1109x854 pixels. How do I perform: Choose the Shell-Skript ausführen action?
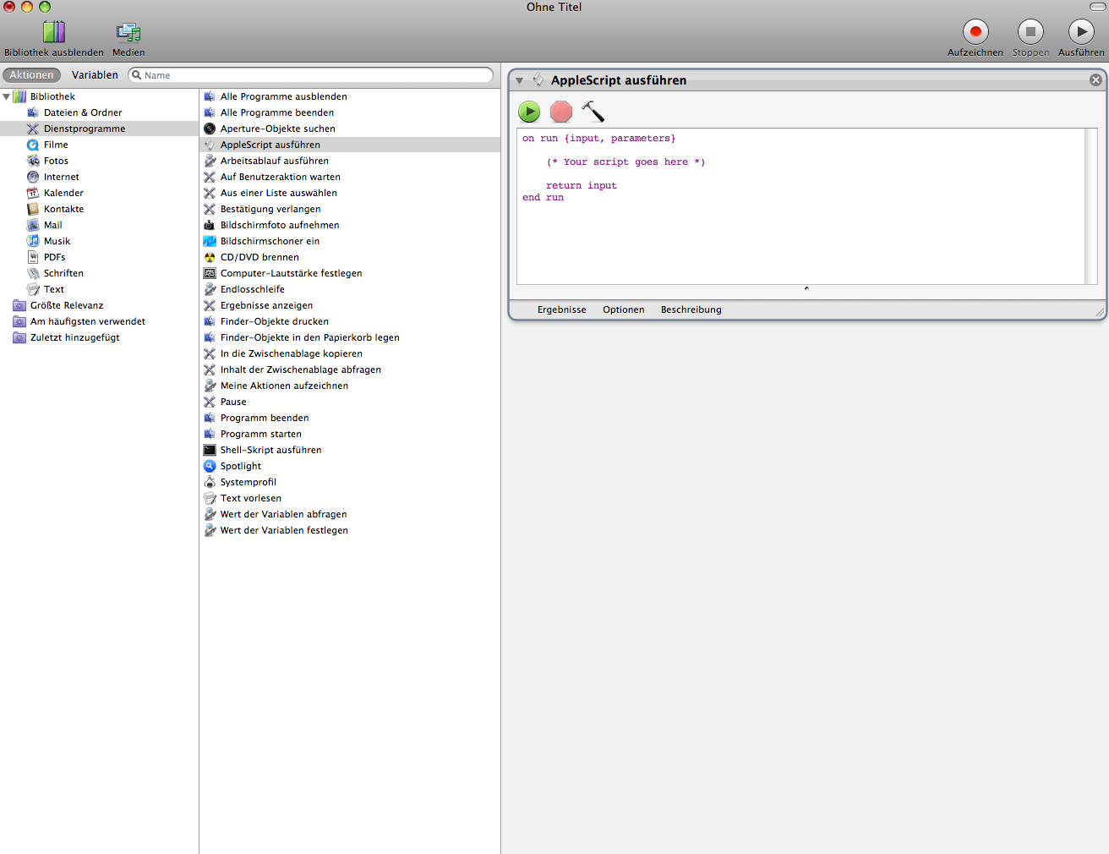(270, 450)
